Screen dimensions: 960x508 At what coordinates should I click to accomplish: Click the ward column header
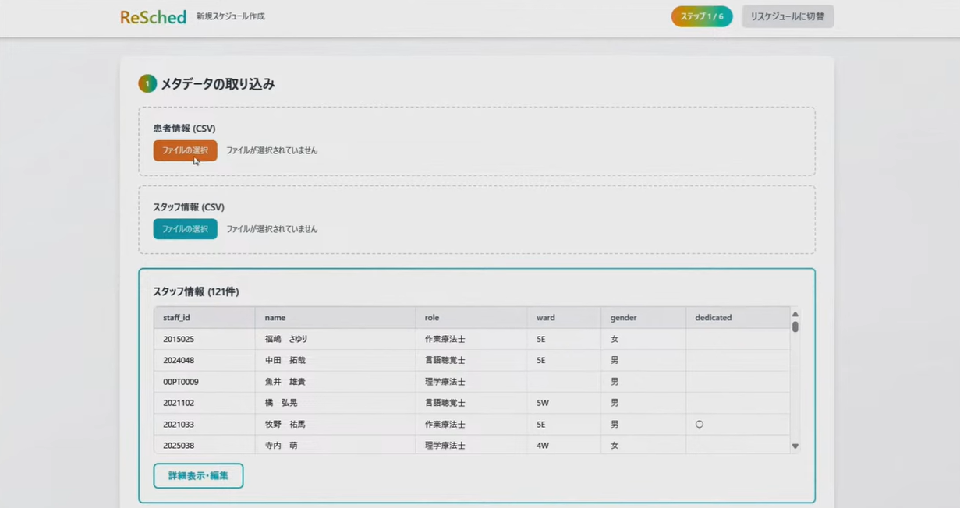(546, 318)
